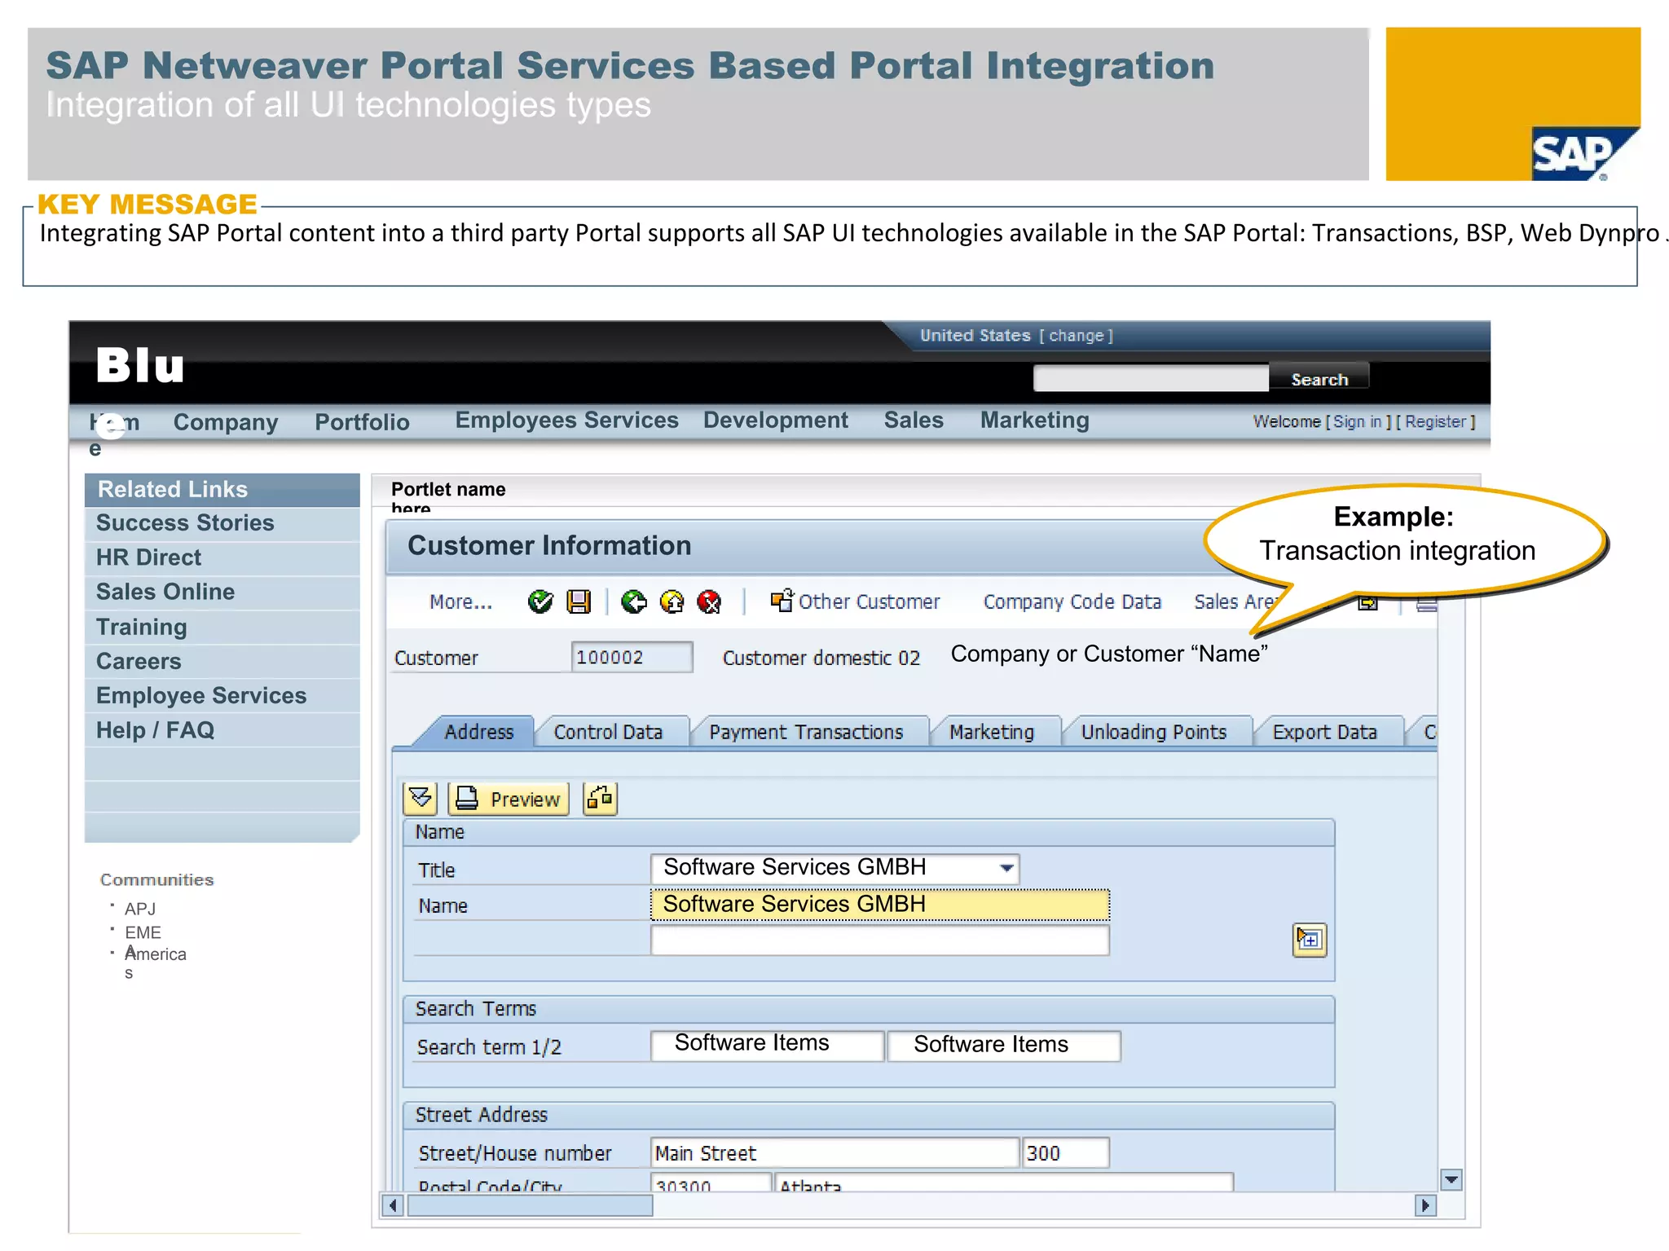Click the collapse arrow icon beside Preview

[x=421, y=798]
